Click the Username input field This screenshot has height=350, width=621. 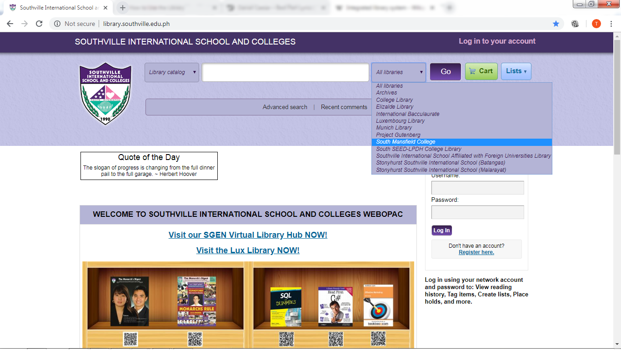(x=478, y=188)
